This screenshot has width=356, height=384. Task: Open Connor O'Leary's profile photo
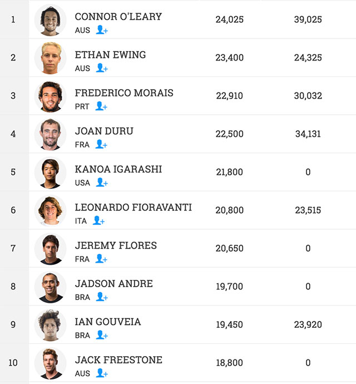pyautogui.click(x=50, y=20)
